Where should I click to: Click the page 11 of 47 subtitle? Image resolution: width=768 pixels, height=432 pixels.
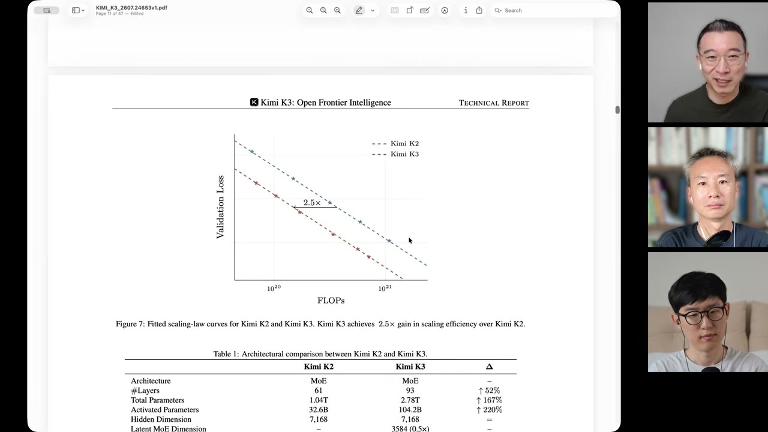[119, 14]
